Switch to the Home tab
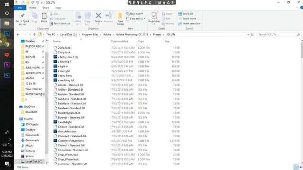The image size is (303, 170). tap(33, 8)
